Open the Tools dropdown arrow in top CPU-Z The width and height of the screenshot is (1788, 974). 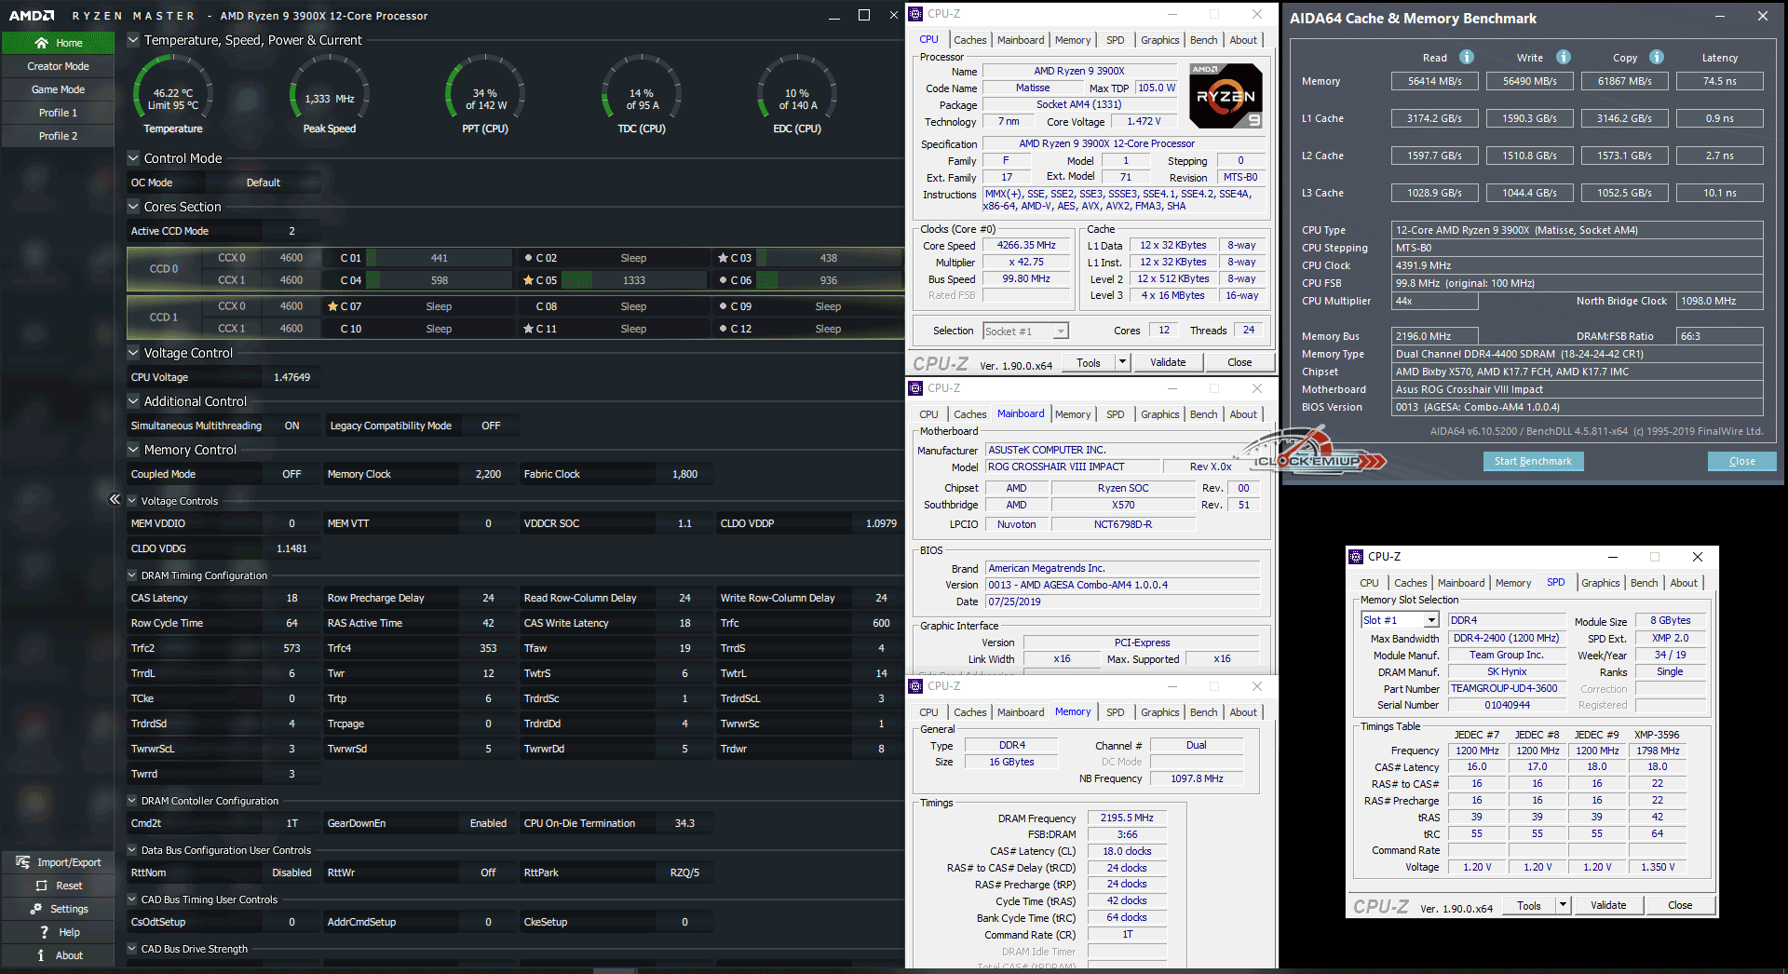(1122, 362)
